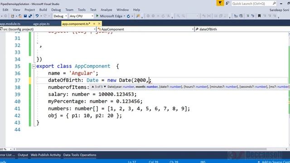Click the uncomment selection toolbar icon
The height and width of the screenshot is (163, 290).
pos(253,16)
